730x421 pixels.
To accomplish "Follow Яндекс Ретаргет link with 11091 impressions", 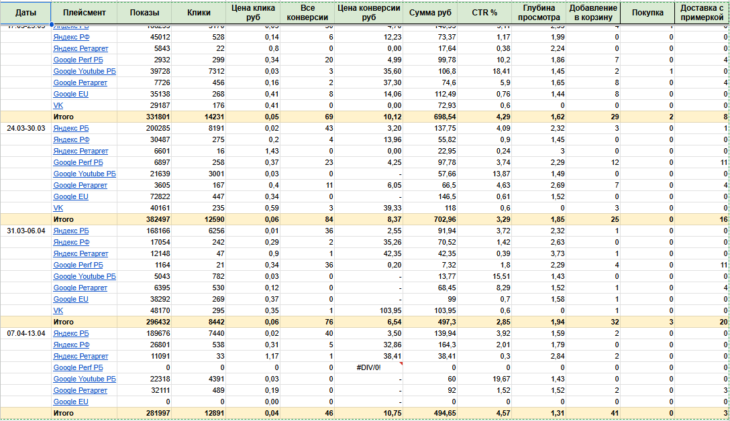I will coord(81,357).
